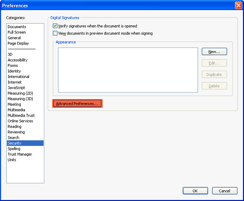
Task: Select highlighted Security category
Action: coord(25,143)
